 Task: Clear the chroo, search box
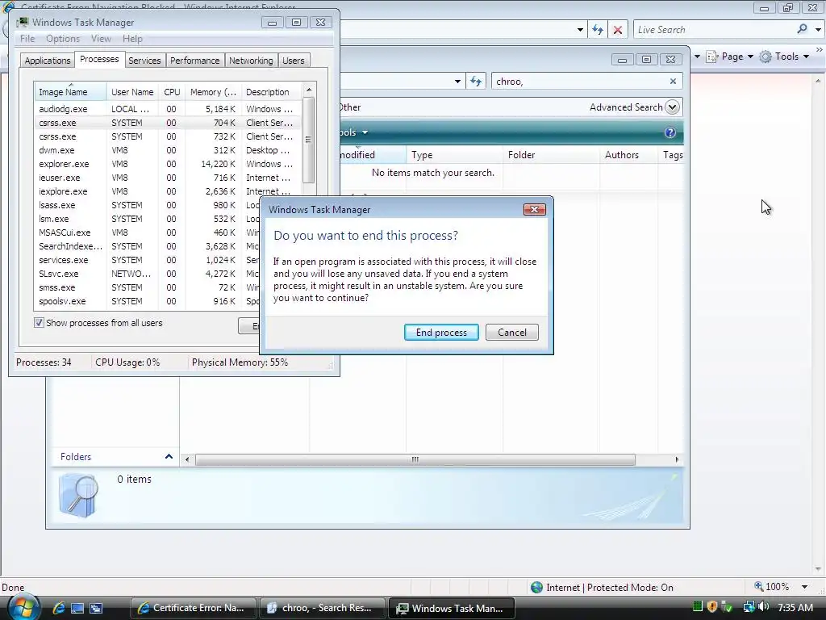(x=673, y=82)
